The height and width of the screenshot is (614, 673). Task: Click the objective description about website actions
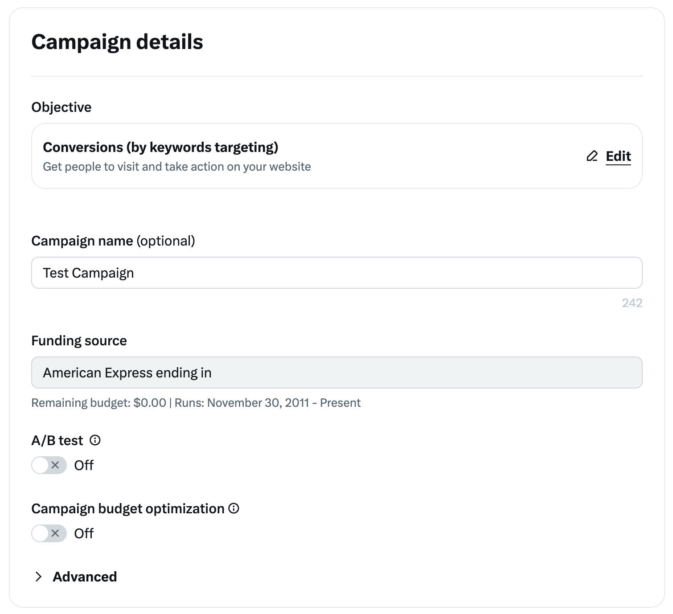click(x=177, y=167)
